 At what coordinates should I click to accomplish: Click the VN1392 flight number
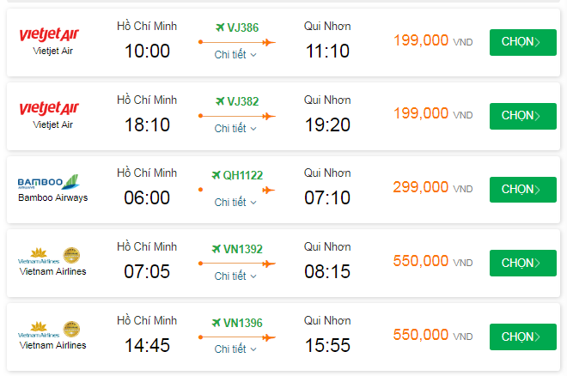[242, 250]
